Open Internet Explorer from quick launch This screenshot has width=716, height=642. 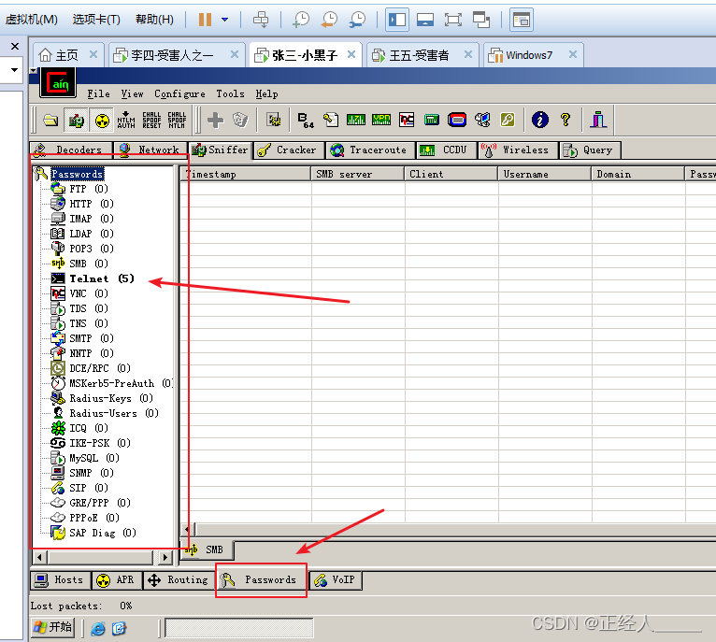click(x=98, y=629)
